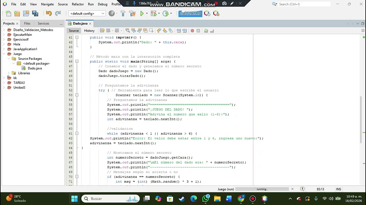Shift line left in editor toolbar

(179, 30)
